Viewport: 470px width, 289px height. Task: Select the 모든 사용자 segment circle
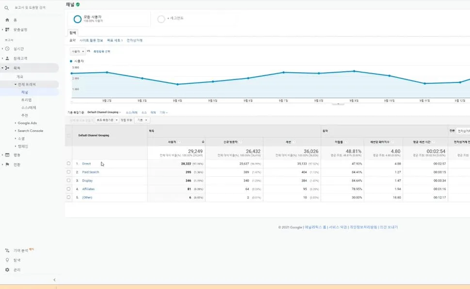coord(77,19)
